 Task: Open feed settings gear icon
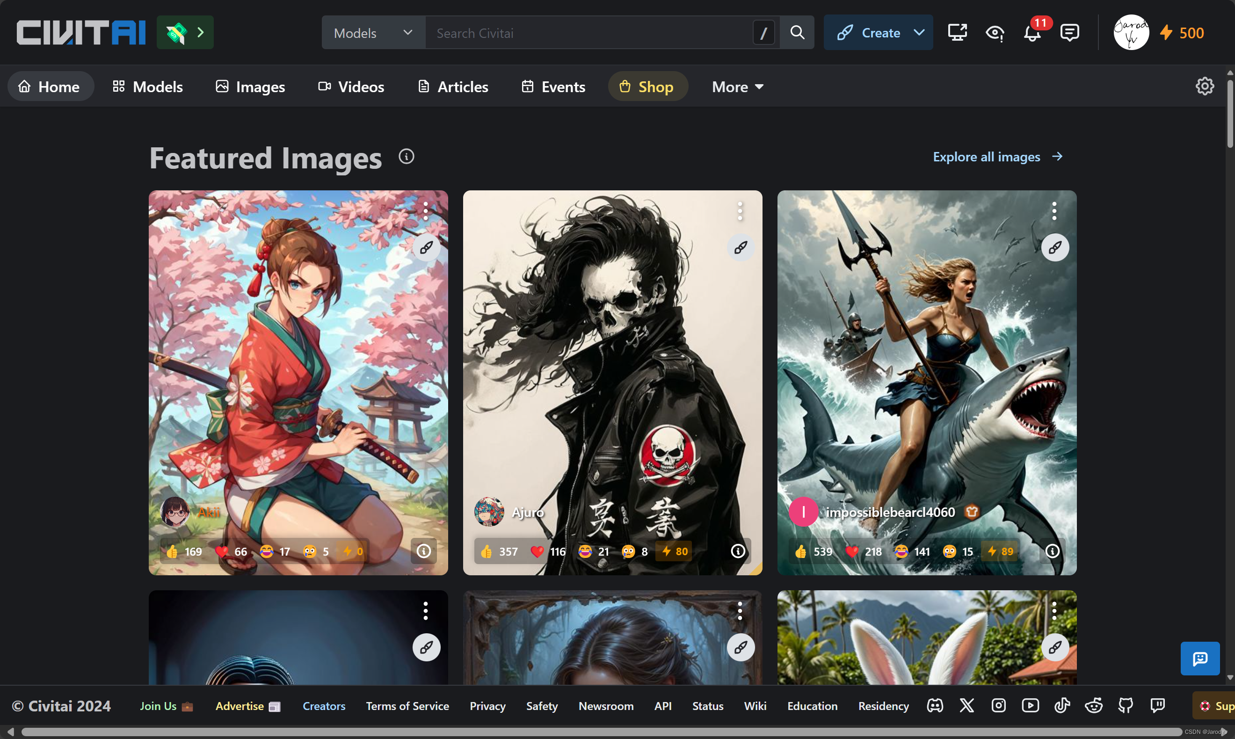tap(1204, 86)
